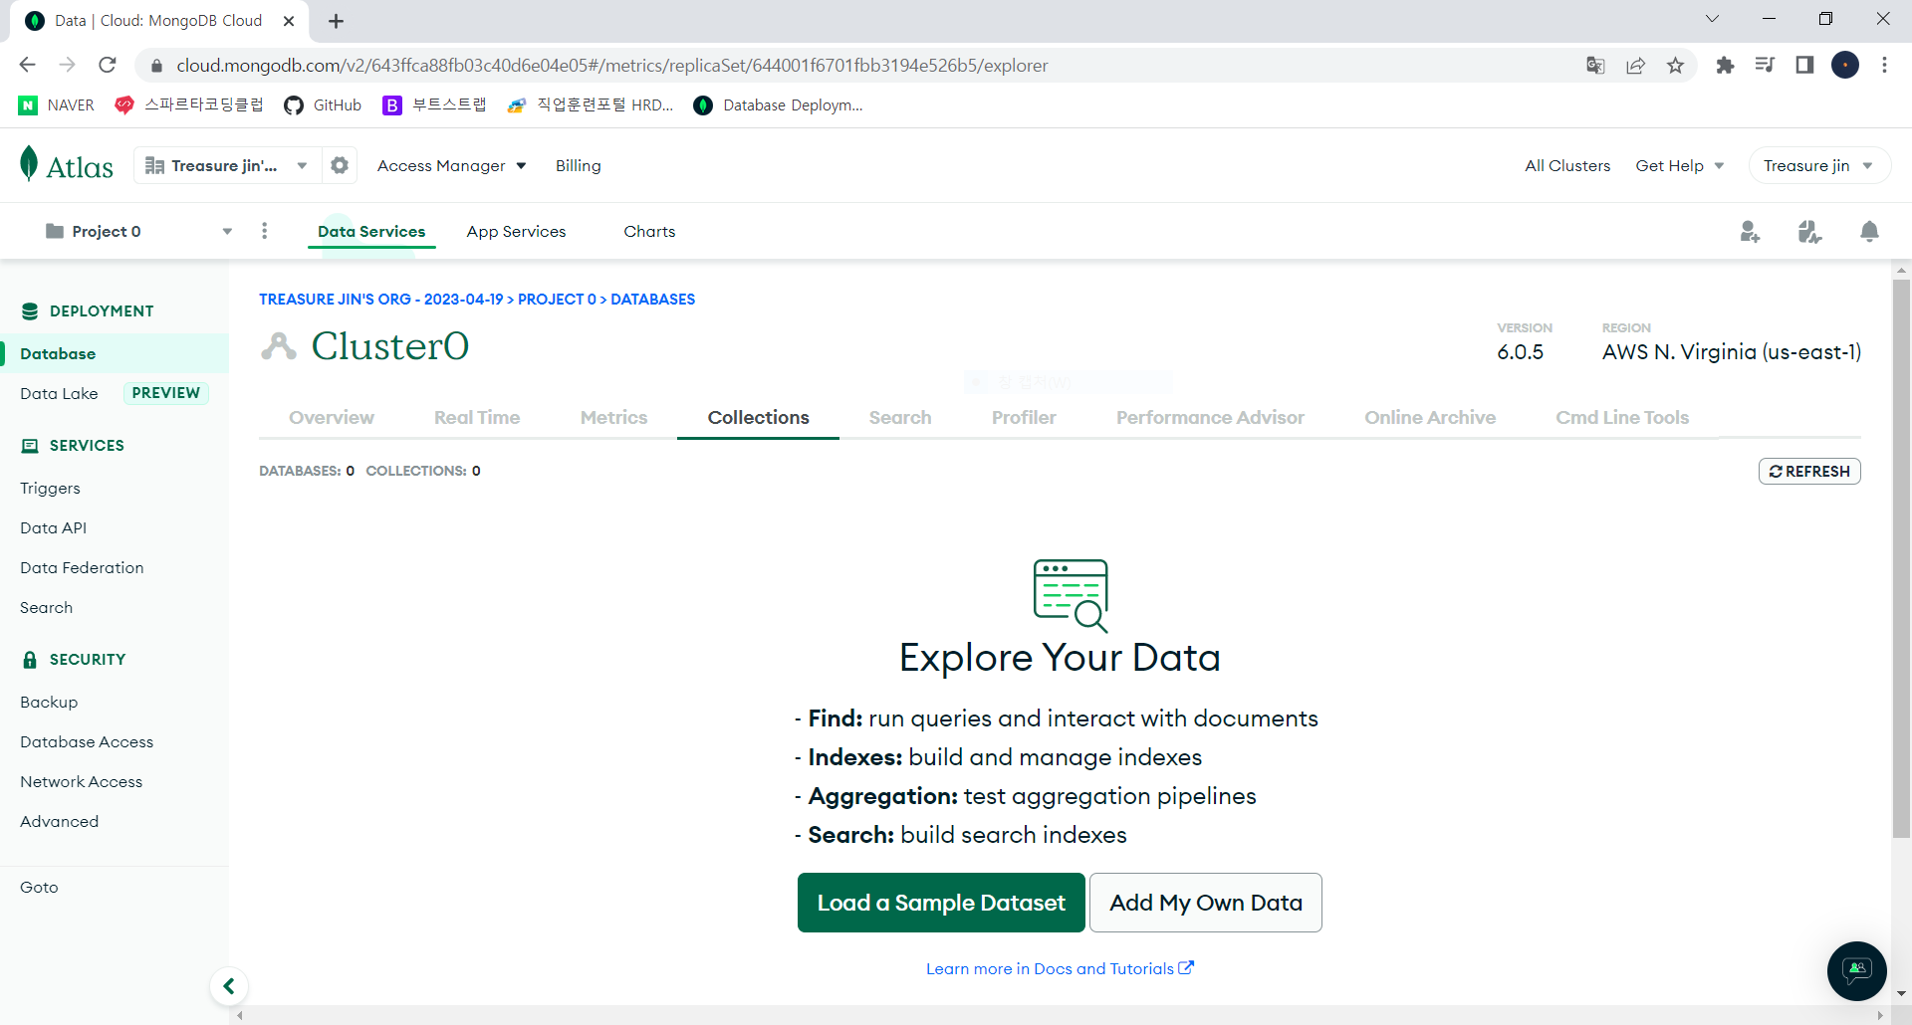Go to the Billing page
Image resolution: width=1912 pixels, height=1025 pixels.
578,166
